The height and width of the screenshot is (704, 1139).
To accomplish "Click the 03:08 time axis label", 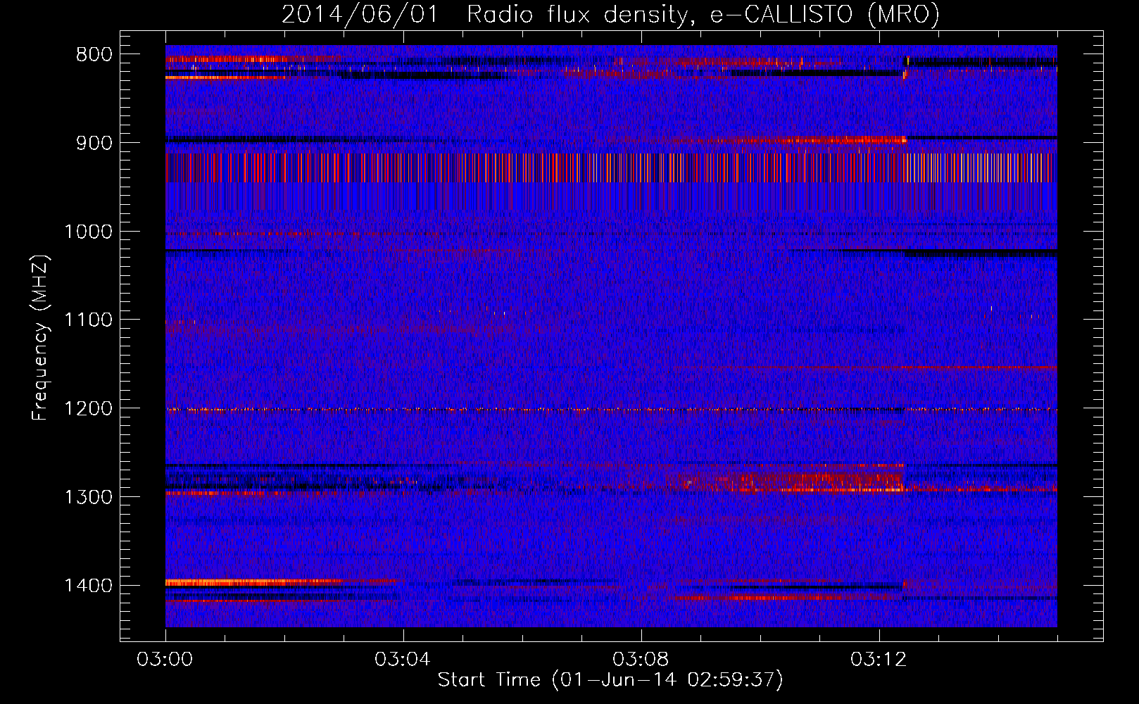I will click(x=641, y=660).
